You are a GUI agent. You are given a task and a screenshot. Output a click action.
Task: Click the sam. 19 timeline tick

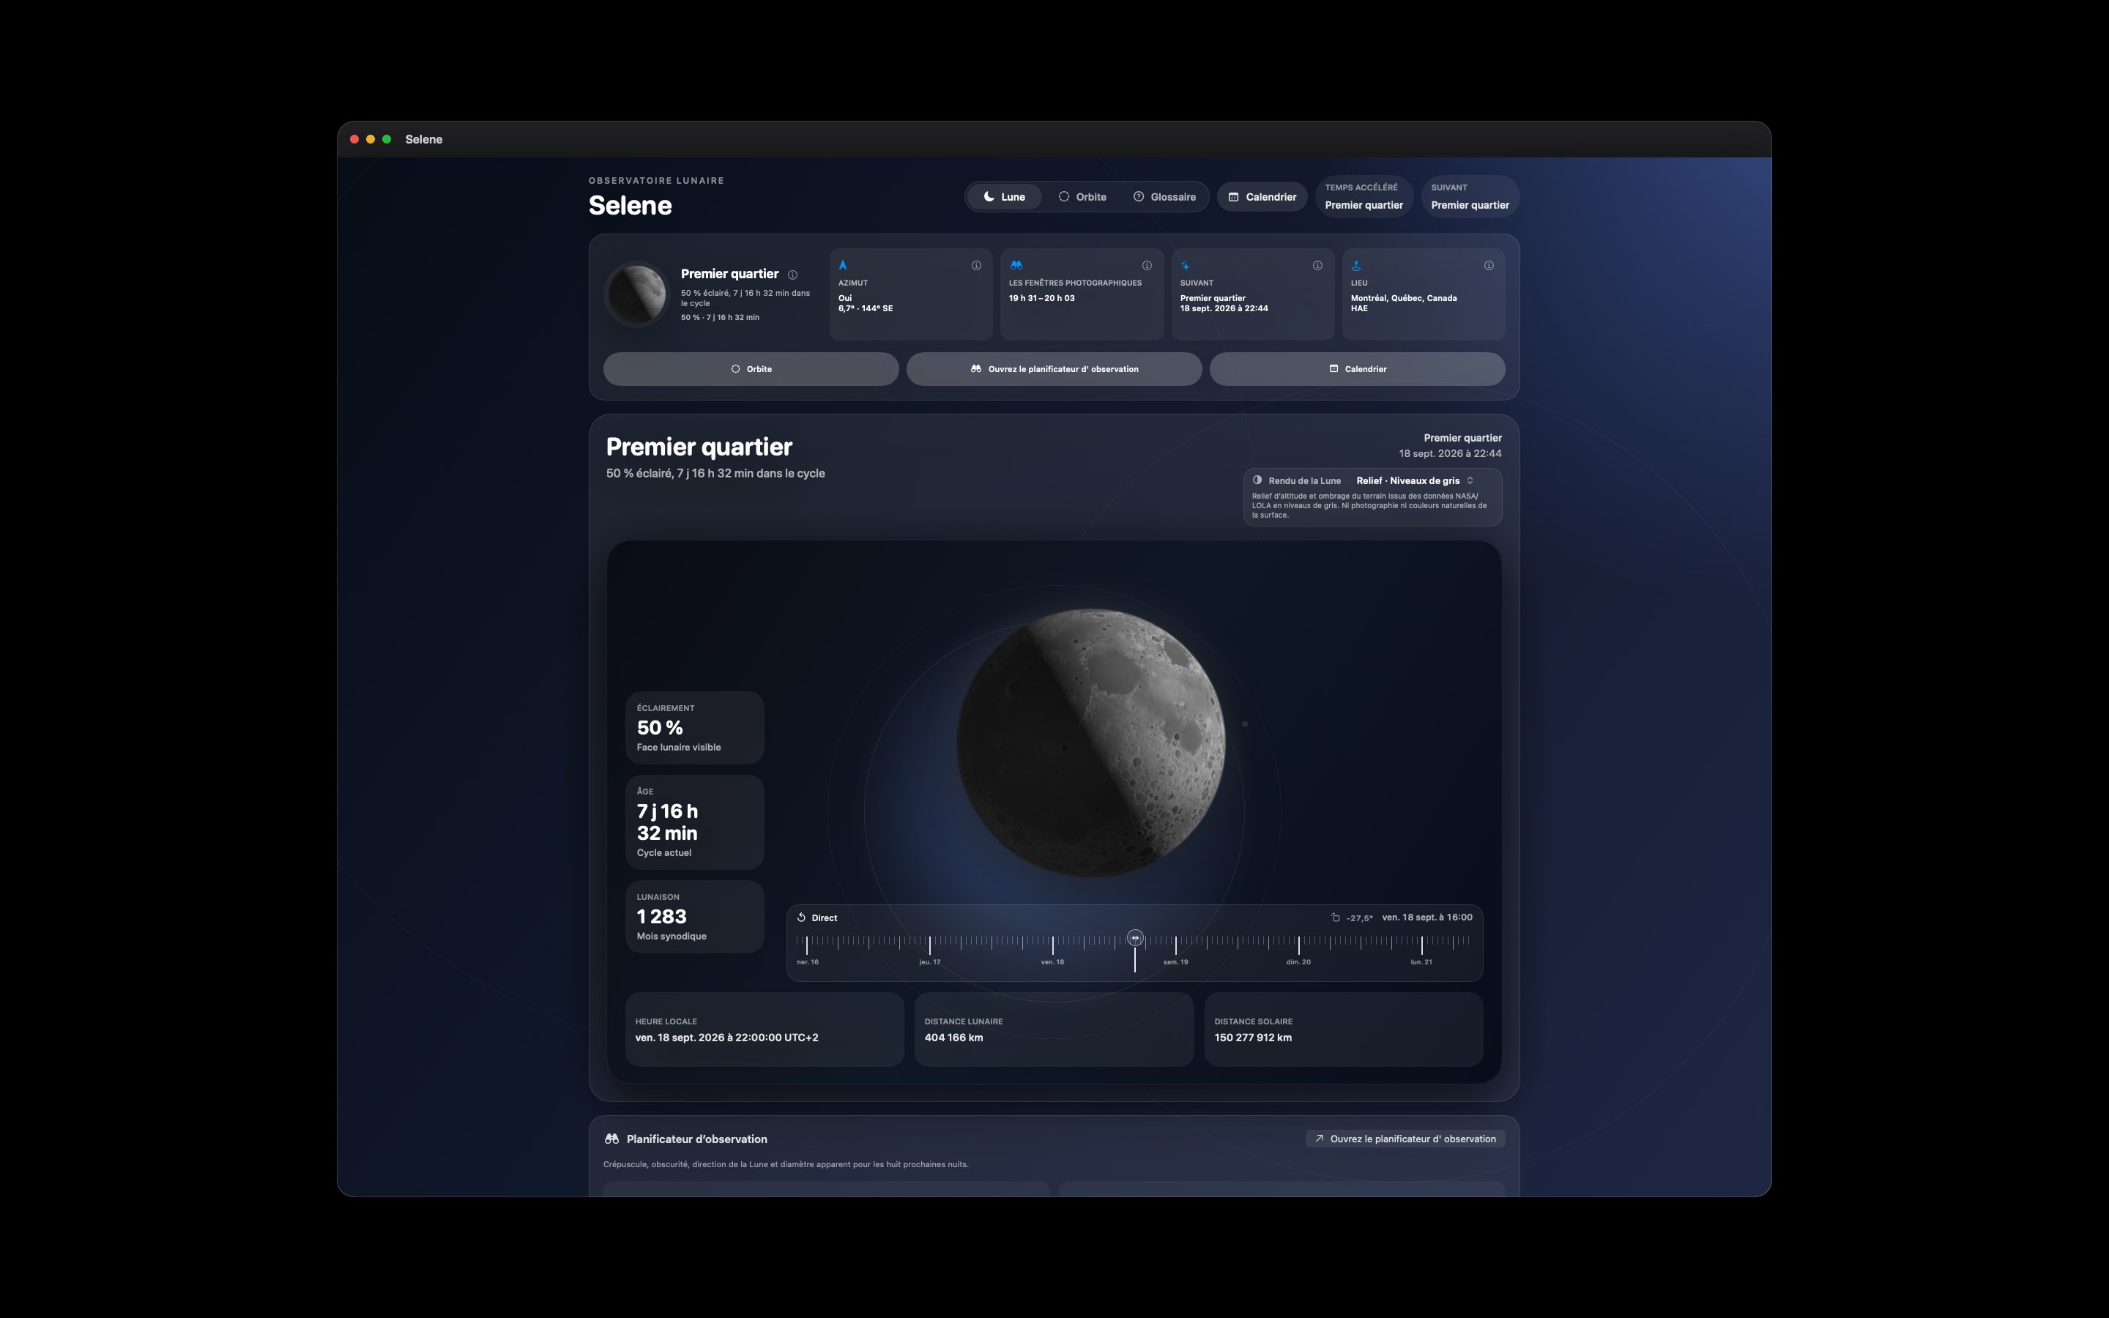tap(1175, 945)
